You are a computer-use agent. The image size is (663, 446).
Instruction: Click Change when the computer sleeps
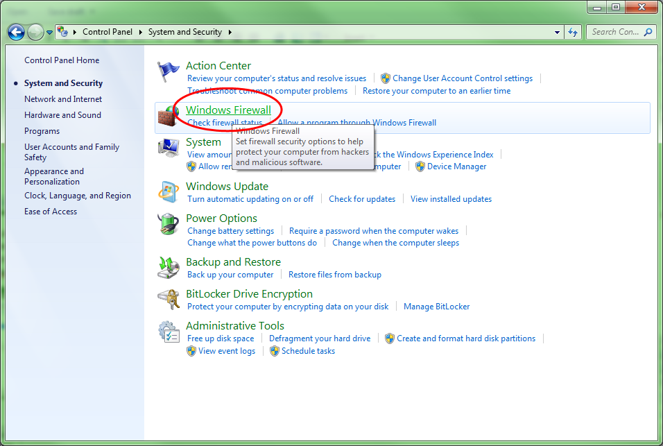395,243
